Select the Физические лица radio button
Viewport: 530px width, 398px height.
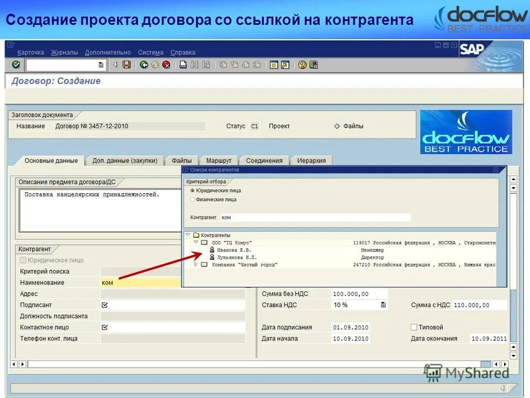pos(192,200)
